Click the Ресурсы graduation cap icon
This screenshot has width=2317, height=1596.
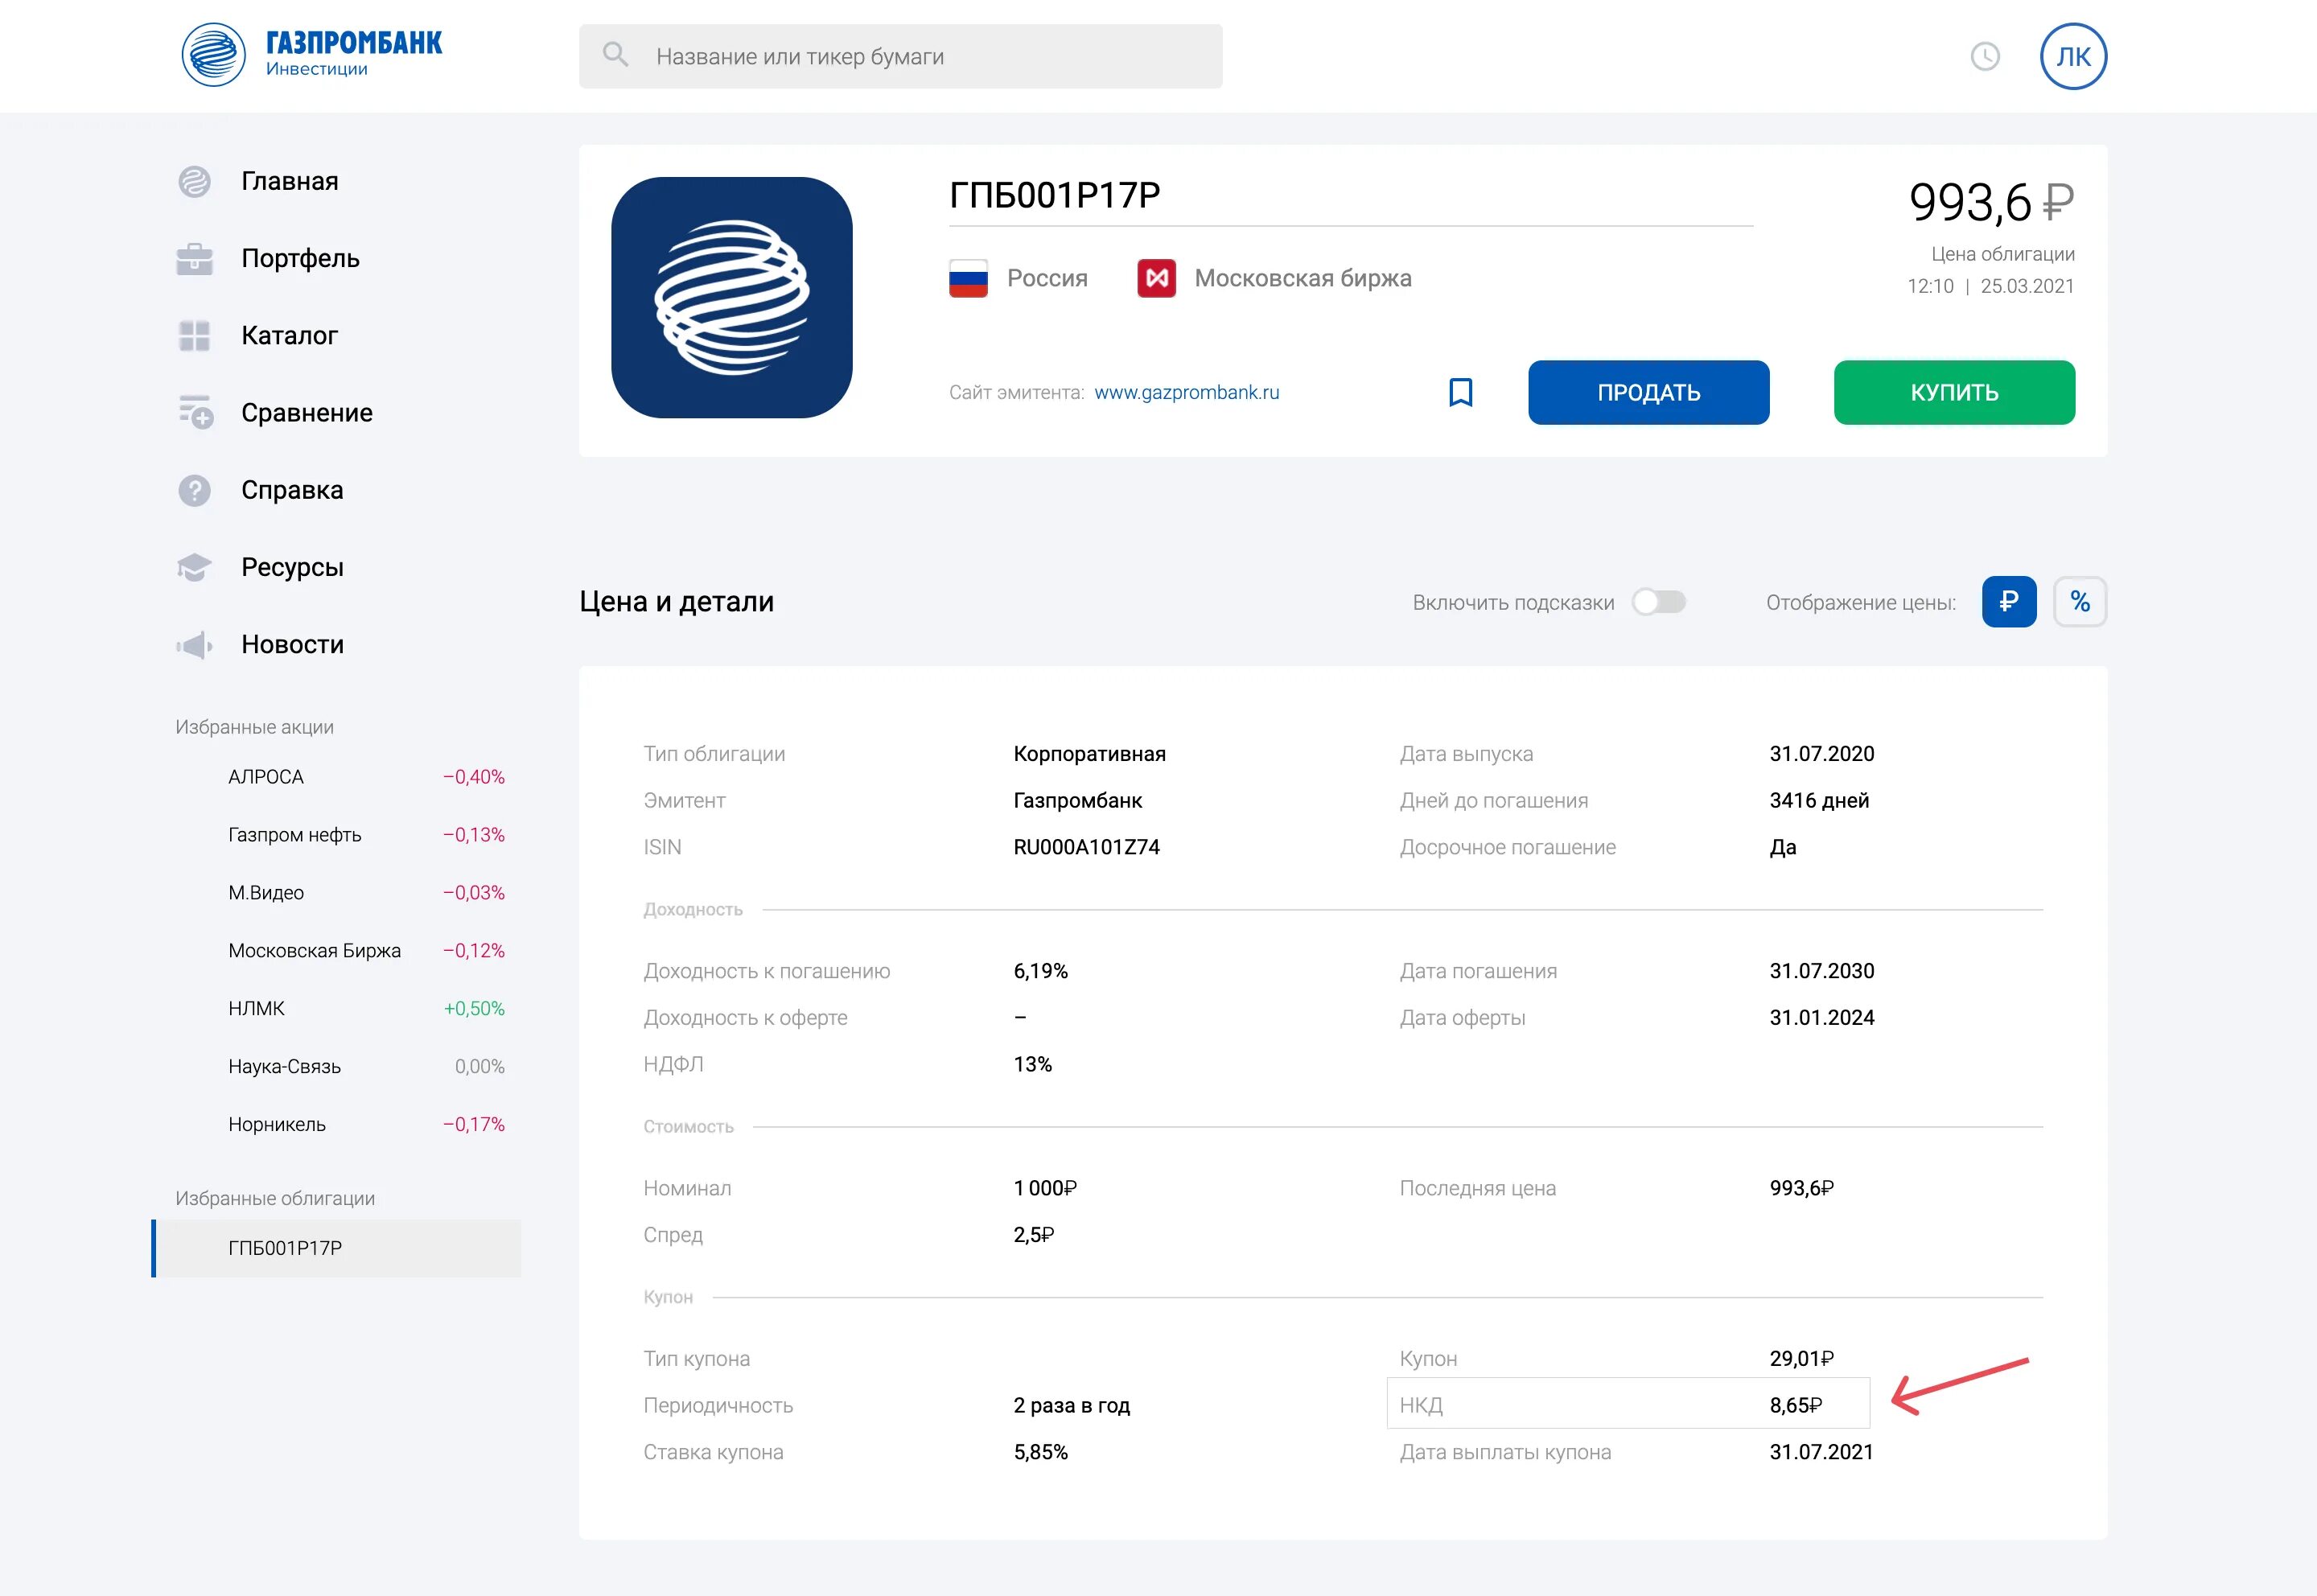pos(194,567)
